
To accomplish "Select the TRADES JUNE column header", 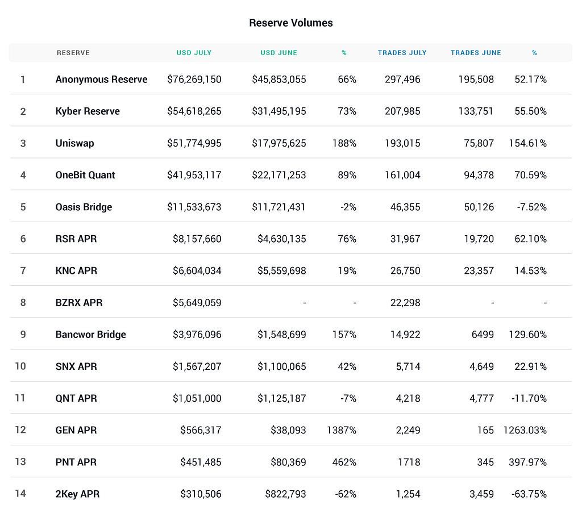I will point(476,53).
